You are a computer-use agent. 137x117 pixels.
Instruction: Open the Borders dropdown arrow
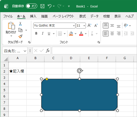point(65,34)
